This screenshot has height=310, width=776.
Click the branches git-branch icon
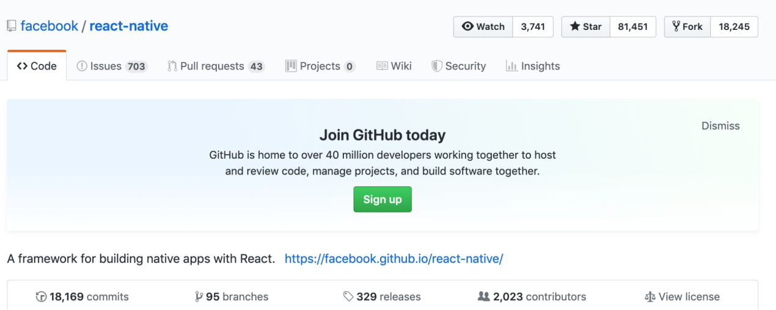[199, 297]
